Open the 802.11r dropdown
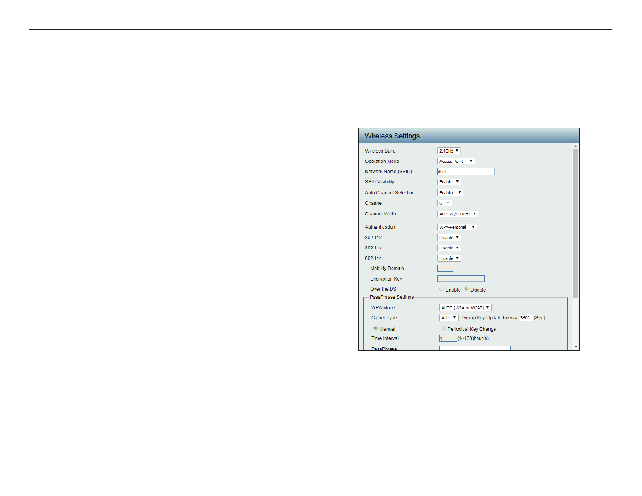The image size is (642, 496). pyautogui.click(x=449, y=258)
